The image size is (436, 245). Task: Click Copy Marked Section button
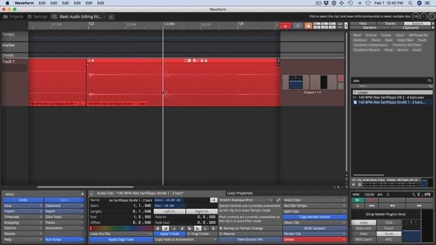pyautogui.click(x=315, y=217)
